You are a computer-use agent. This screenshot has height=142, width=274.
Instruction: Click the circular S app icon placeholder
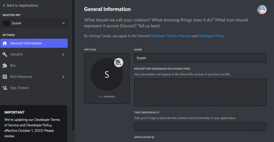[107, 74]
